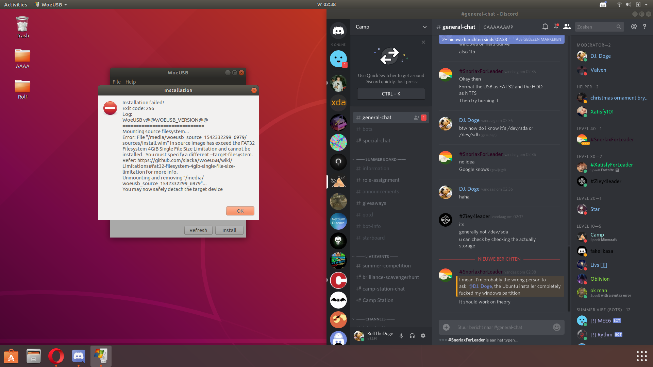Create invite for general-chat channel
The height and width of the screenshot is (367, 653).
(x=416, y=118)
